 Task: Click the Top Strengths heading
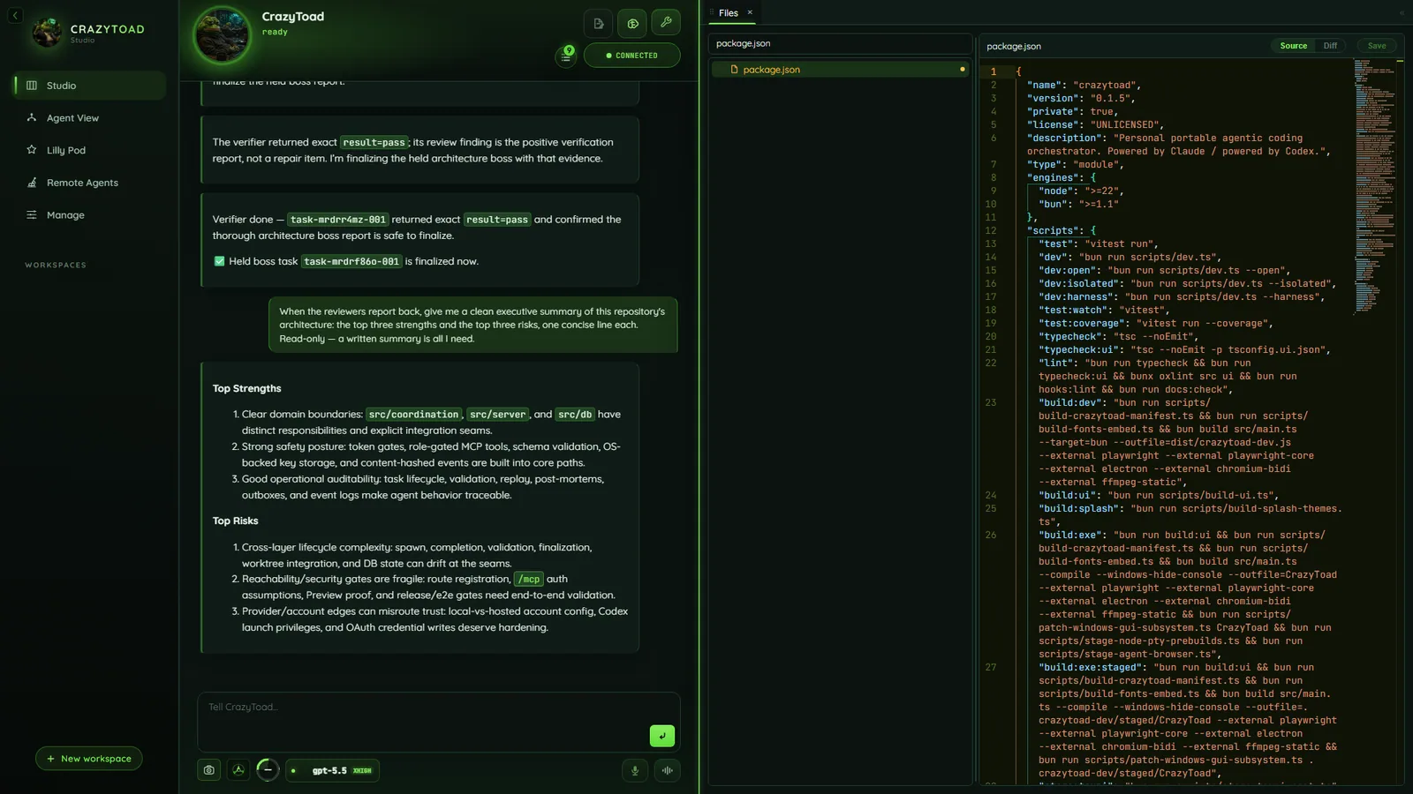click(246, 388)
